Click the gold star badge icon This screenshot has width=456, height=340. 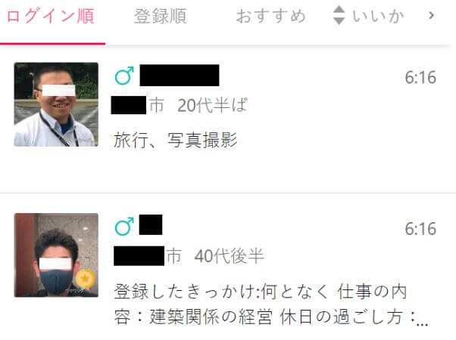pyautogui.click(x=85, y=279)
